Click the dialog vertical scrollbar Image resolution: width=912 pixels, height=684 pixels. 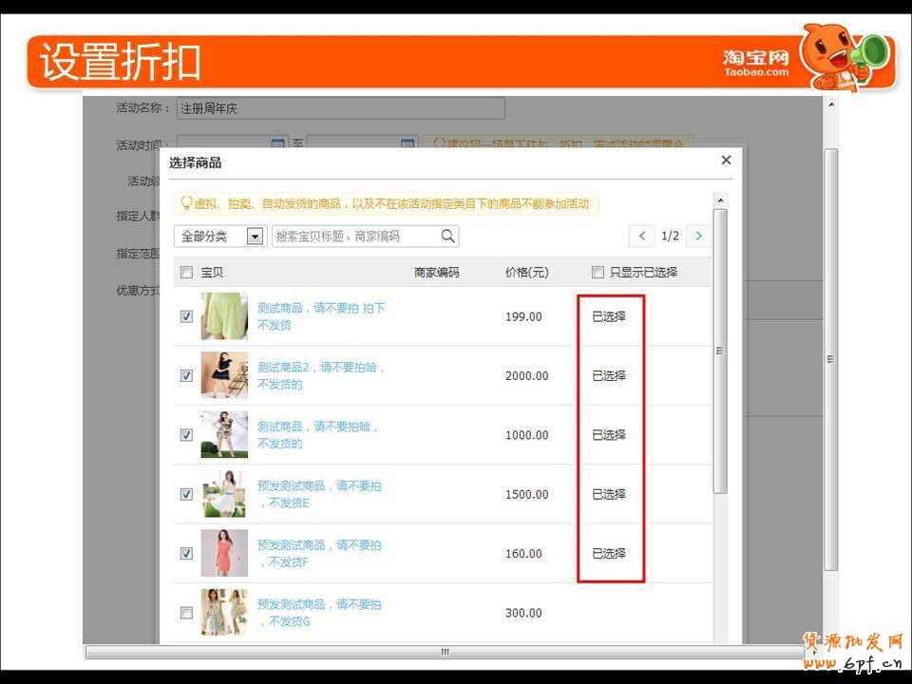tap(719, 351)
